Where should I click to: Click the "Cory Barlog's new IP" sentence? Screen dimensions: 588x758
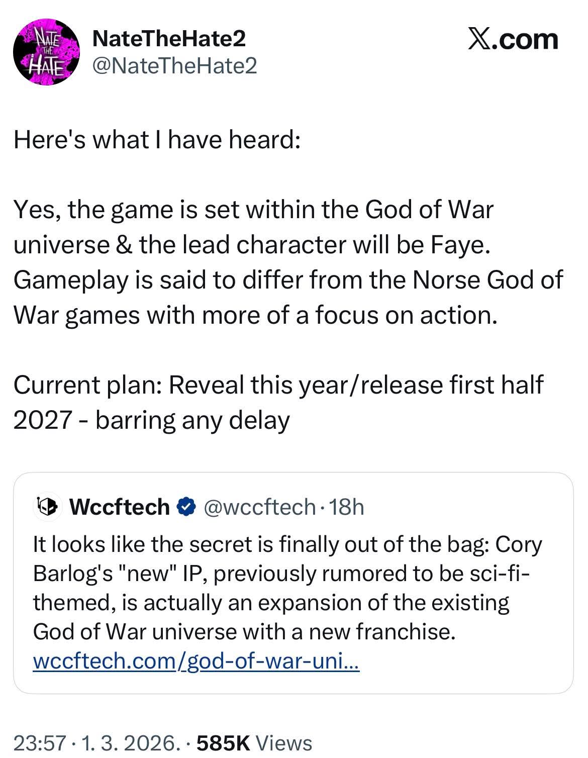click(281, 574)
